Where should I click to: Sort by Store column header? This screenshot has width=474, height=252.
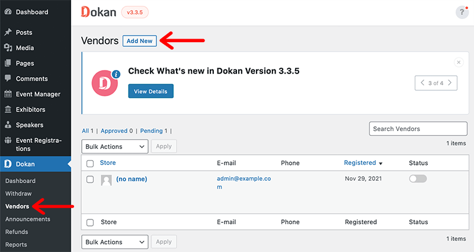click(x=108, y=162)
